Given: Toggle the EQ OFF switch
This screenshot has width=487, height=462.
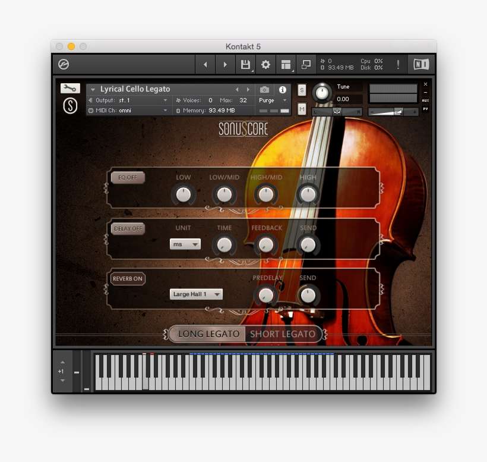Looking at the screenshot, I should pyautogui.click(x=127, y=177).
